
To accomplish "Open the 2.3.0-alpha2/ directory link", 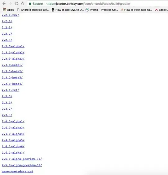I will 13,53.
